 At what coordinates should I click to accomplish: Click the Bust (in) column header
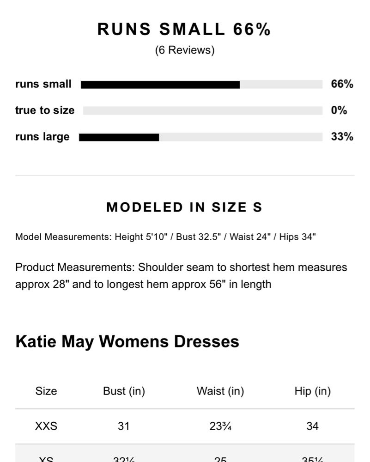(124, 391)
